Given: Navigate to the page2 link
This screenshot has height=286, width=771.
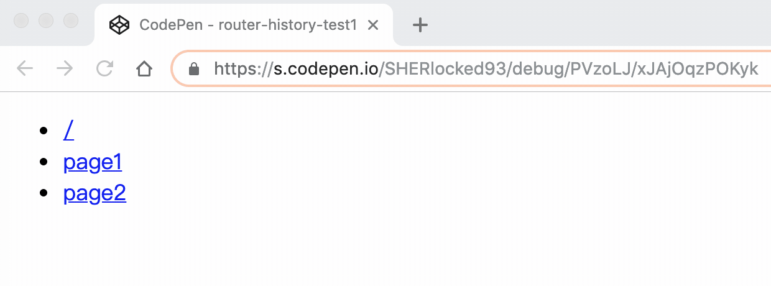Looking at the screenshot, I should point(95,194).
